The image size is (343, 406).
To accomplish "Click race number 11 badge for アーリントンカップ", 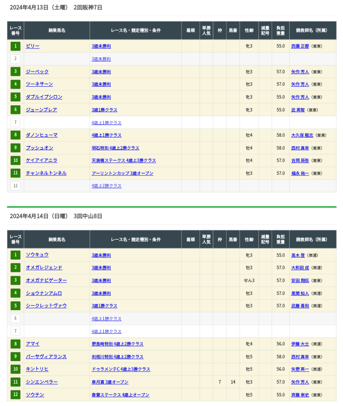I will (x=16, y=173).
